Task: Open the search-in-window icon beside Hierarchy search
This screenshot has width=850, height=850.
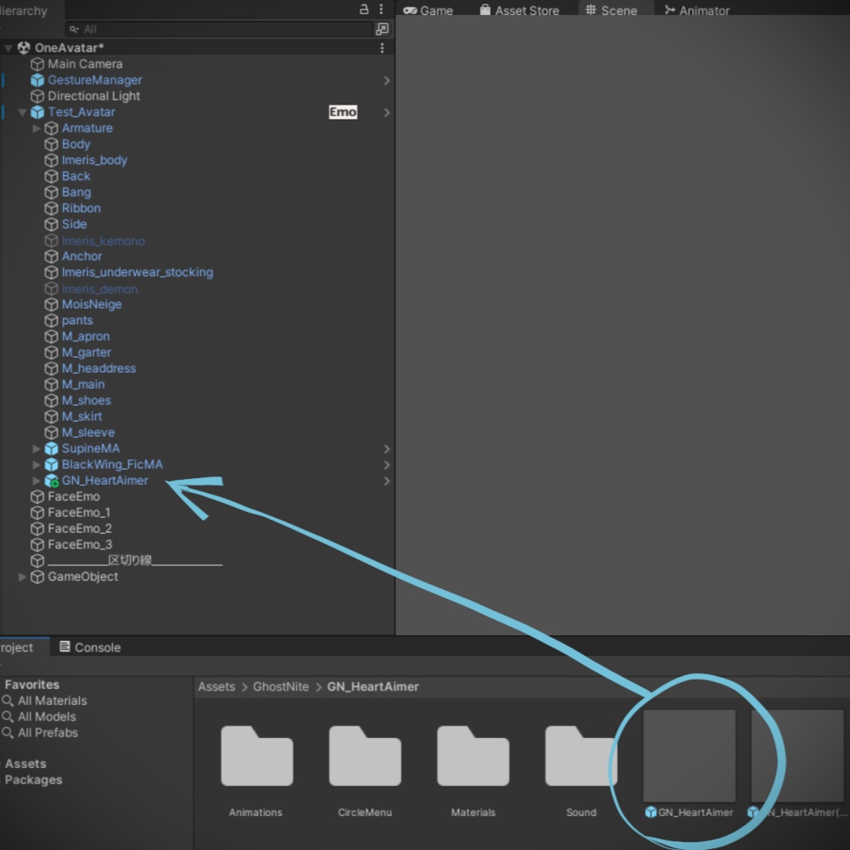Action: click(x=382, y=29)
